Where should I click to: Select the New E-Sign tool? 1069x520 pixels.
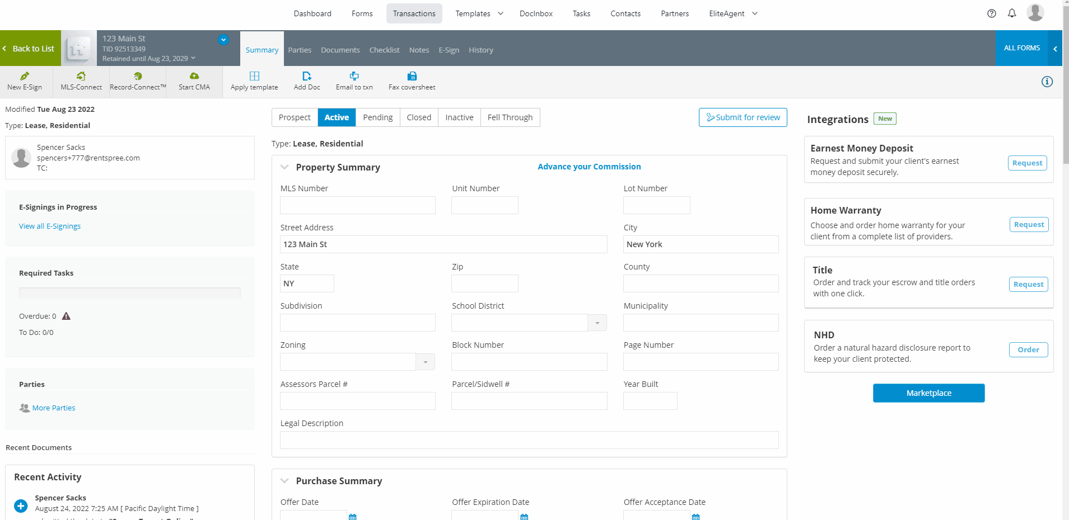[25, 81]
